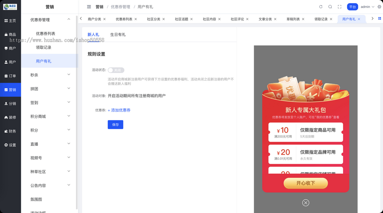
Task: Switch to the 商户分类 page tab
Action: 94,19
